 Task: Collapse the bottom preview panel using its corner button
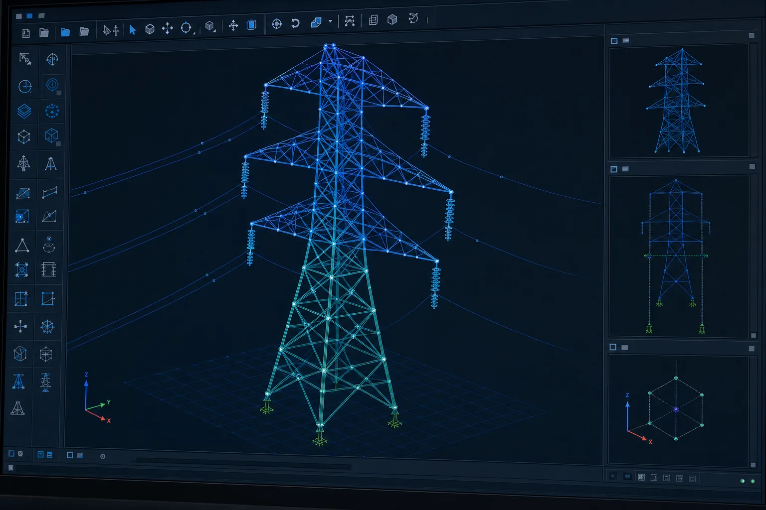(x=752, y=349)
